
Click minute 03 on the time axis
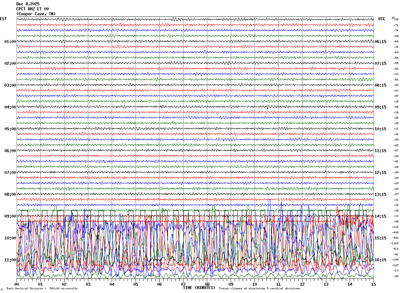point(88,284)
